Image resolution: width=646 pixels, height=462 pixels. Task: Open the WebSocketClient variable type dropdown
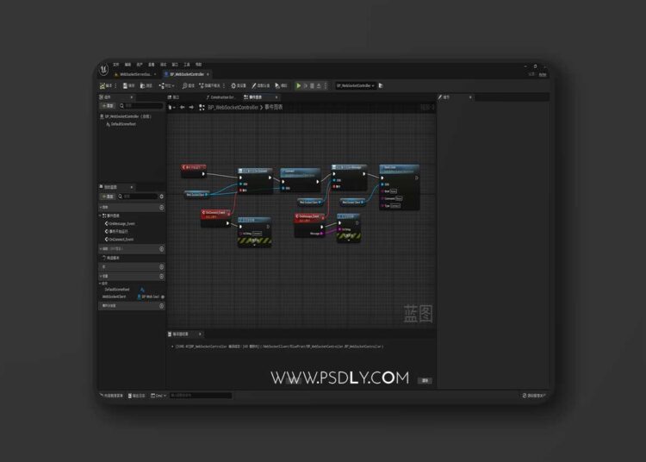[x=148, y=297]
